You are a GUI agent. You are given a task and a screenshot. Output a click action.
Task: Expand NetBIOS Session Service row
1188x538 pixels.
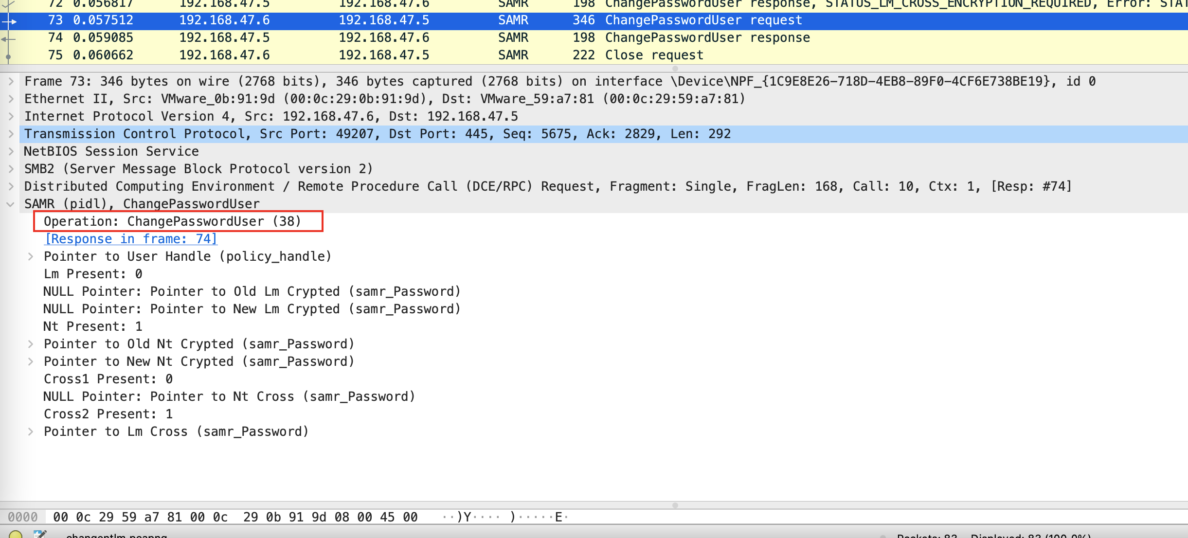[x=11, y=151]
